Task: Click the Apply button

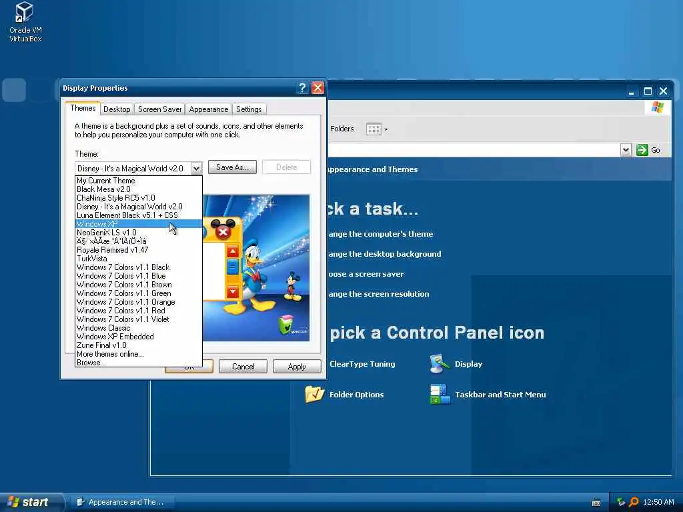Action: click(x=297, y=367)
